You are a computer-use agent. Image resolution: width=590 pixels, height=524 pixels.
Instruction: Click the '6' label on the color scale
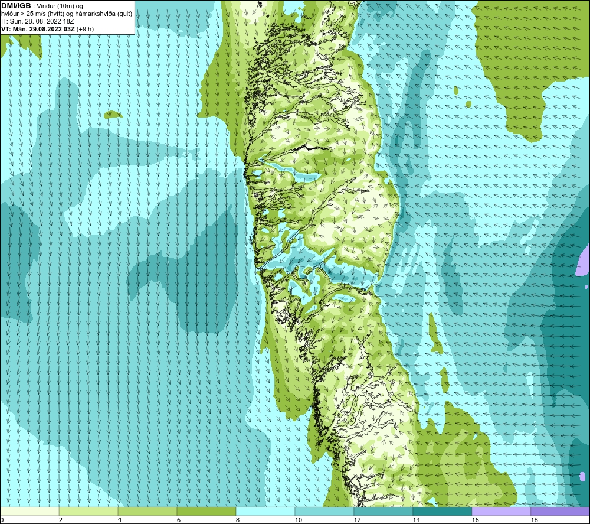(179, 520)
